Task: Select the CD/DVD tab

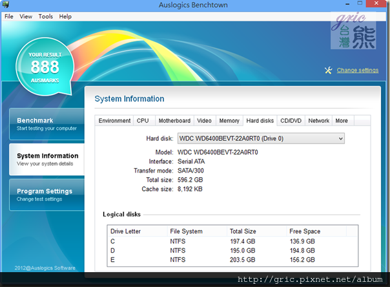Action: [291, 121]
